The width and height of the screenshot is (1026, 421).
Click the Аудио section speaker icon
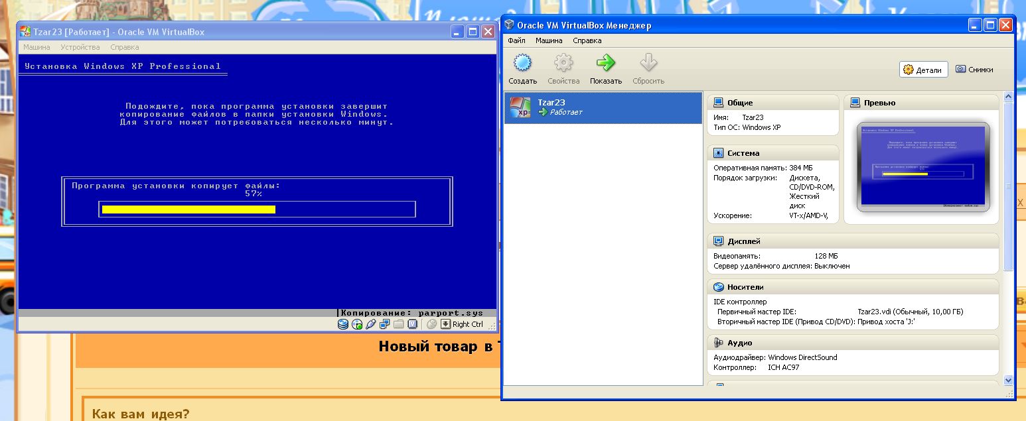(x=719, y=343)
